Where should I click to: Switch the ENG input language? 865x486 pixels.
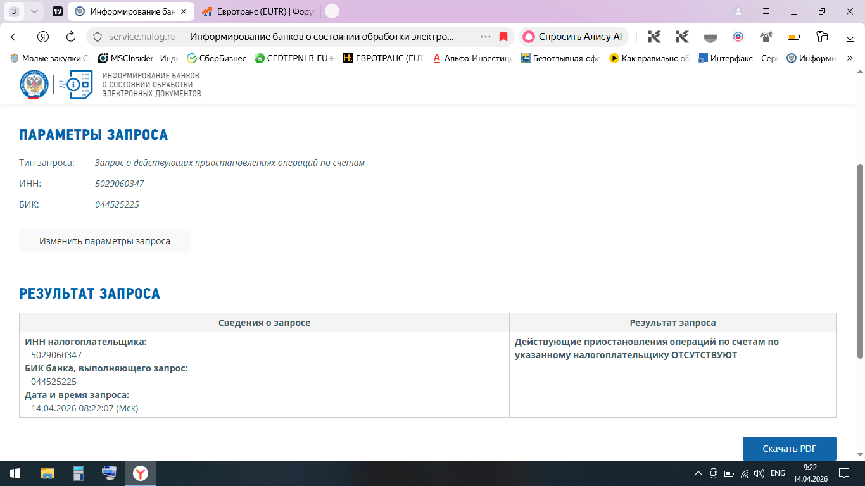[778, 473]
